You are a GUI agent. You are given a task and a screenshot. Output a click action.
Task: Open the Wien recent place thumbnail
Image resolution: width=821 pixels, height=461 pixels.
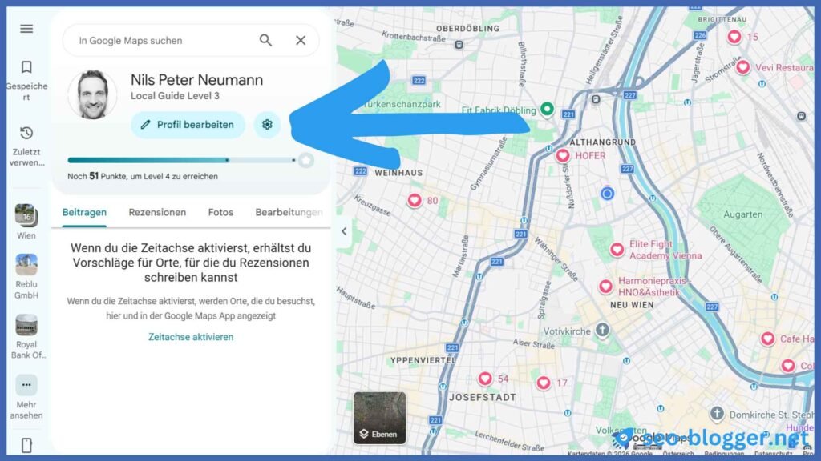click(26, 215)
